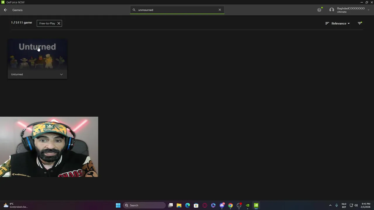Open the network tray icon
Screen dimensions: 374x210
coord(351,205)
